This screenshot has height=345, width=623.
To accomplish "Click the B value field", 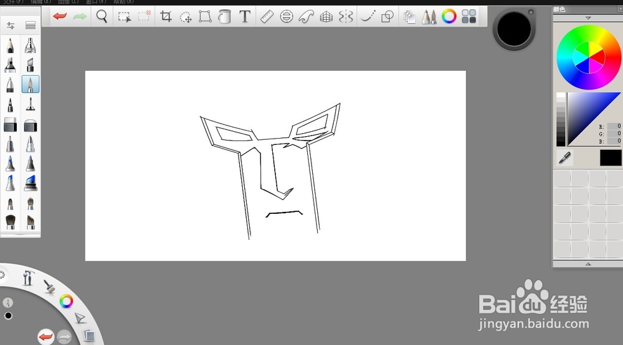I will point(614,141).
